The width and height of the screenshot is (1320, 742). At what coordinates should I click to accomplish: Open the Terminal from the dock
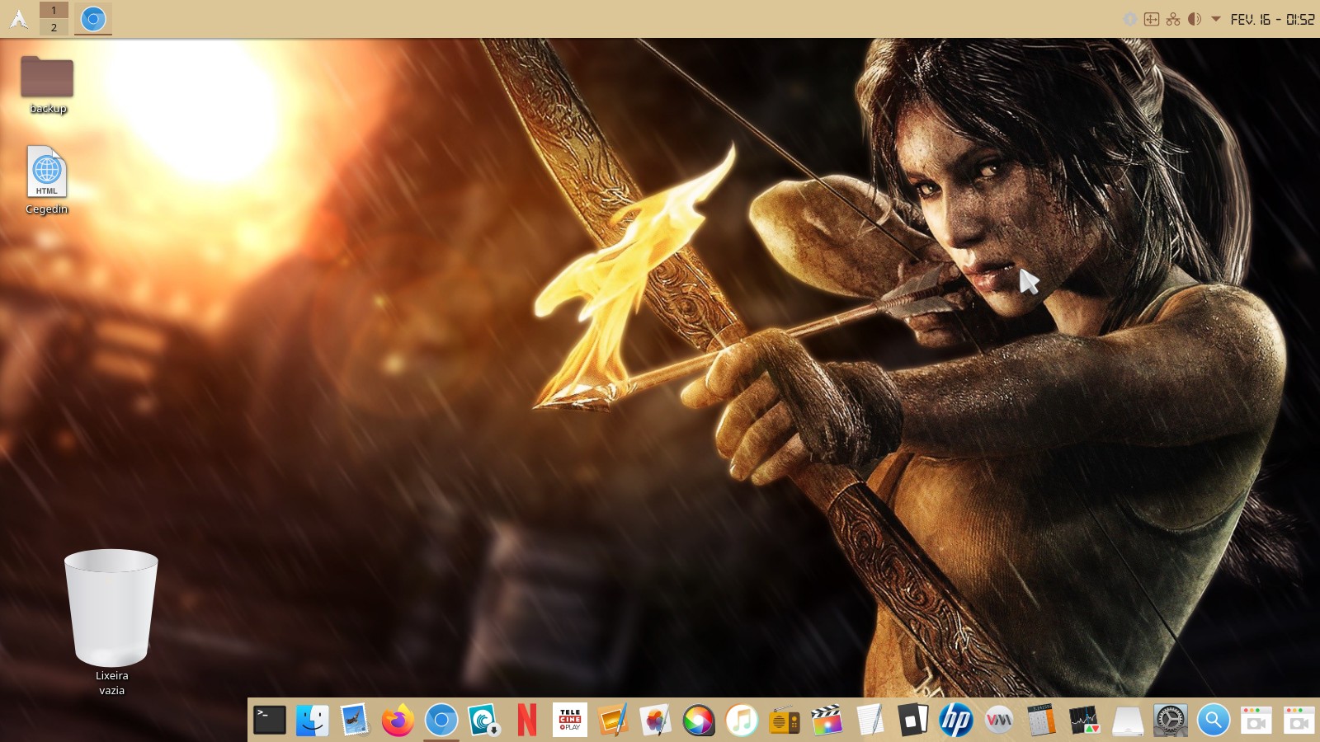click(x=270, y=721)
